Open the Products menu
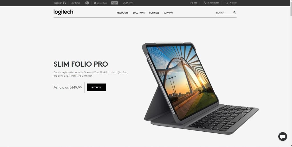Viewport: 292px width, 147px height. [123, 13]
